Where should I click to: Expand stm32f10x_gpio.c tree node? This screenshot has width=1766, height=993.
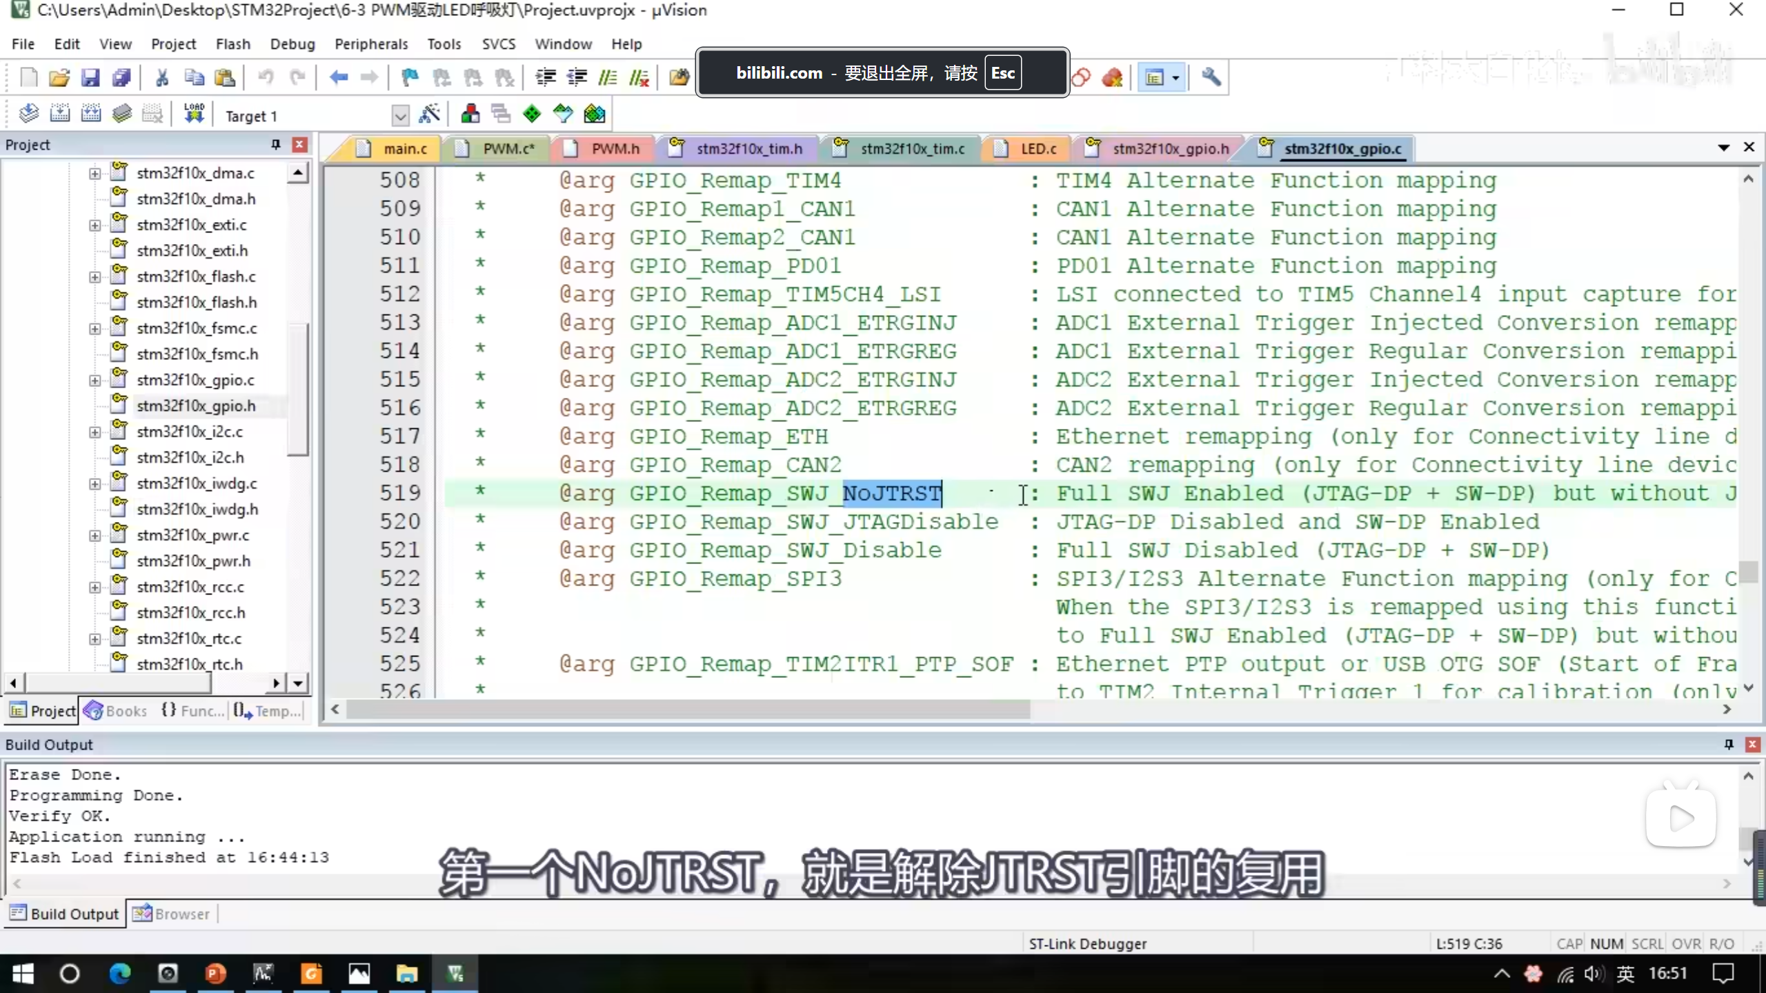click(95, 380)
